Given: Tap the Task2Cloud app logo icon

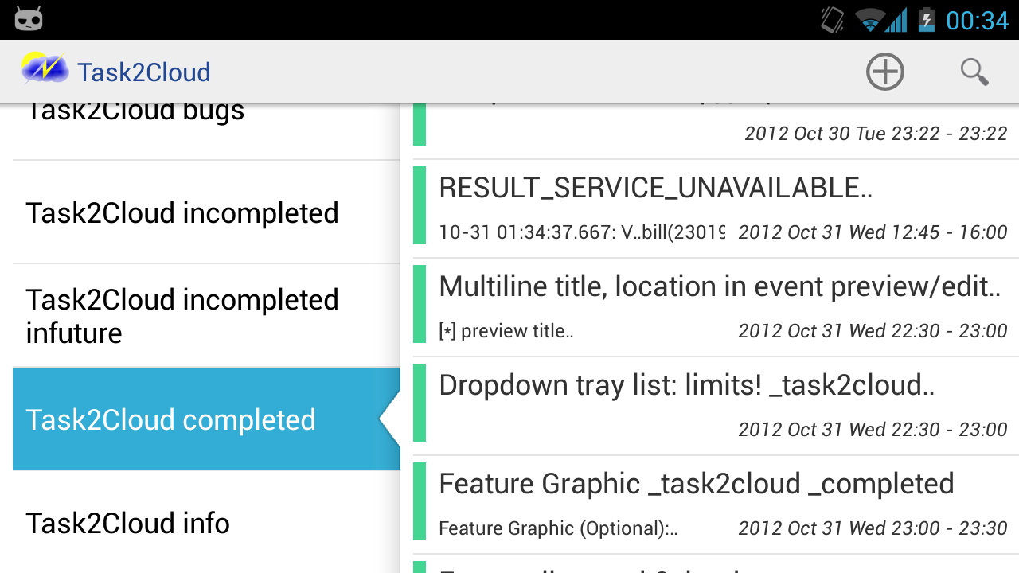Looking at the screenshot, I should tap(45, 69).
